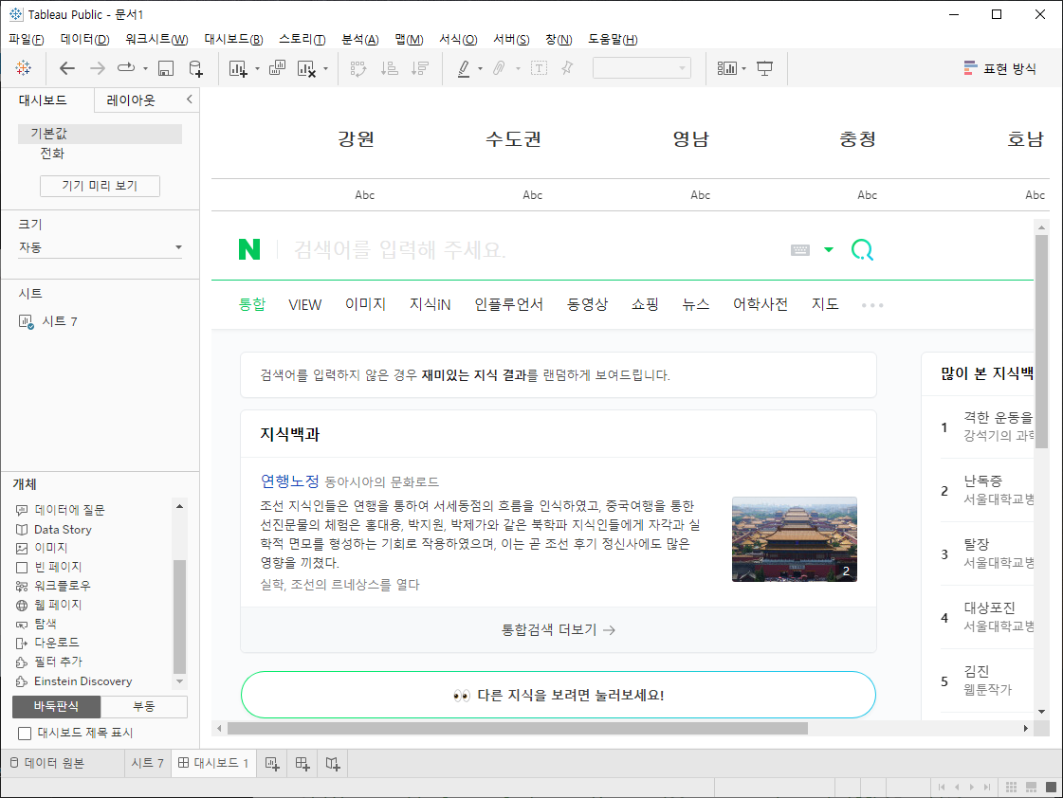Open the clear sheet dropdown arrow

click(x=326, y=68)
